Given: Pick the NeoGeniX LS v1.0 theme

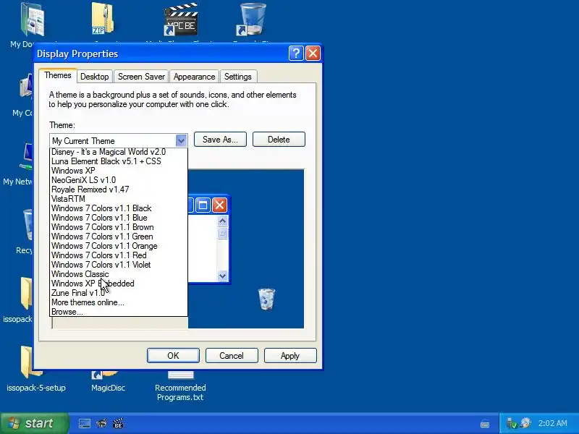Looking at the screenshot, I should pos(118,180).
